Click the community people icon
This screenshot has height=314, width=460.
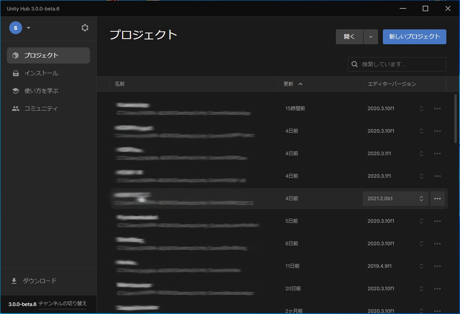tap(16, 109)
